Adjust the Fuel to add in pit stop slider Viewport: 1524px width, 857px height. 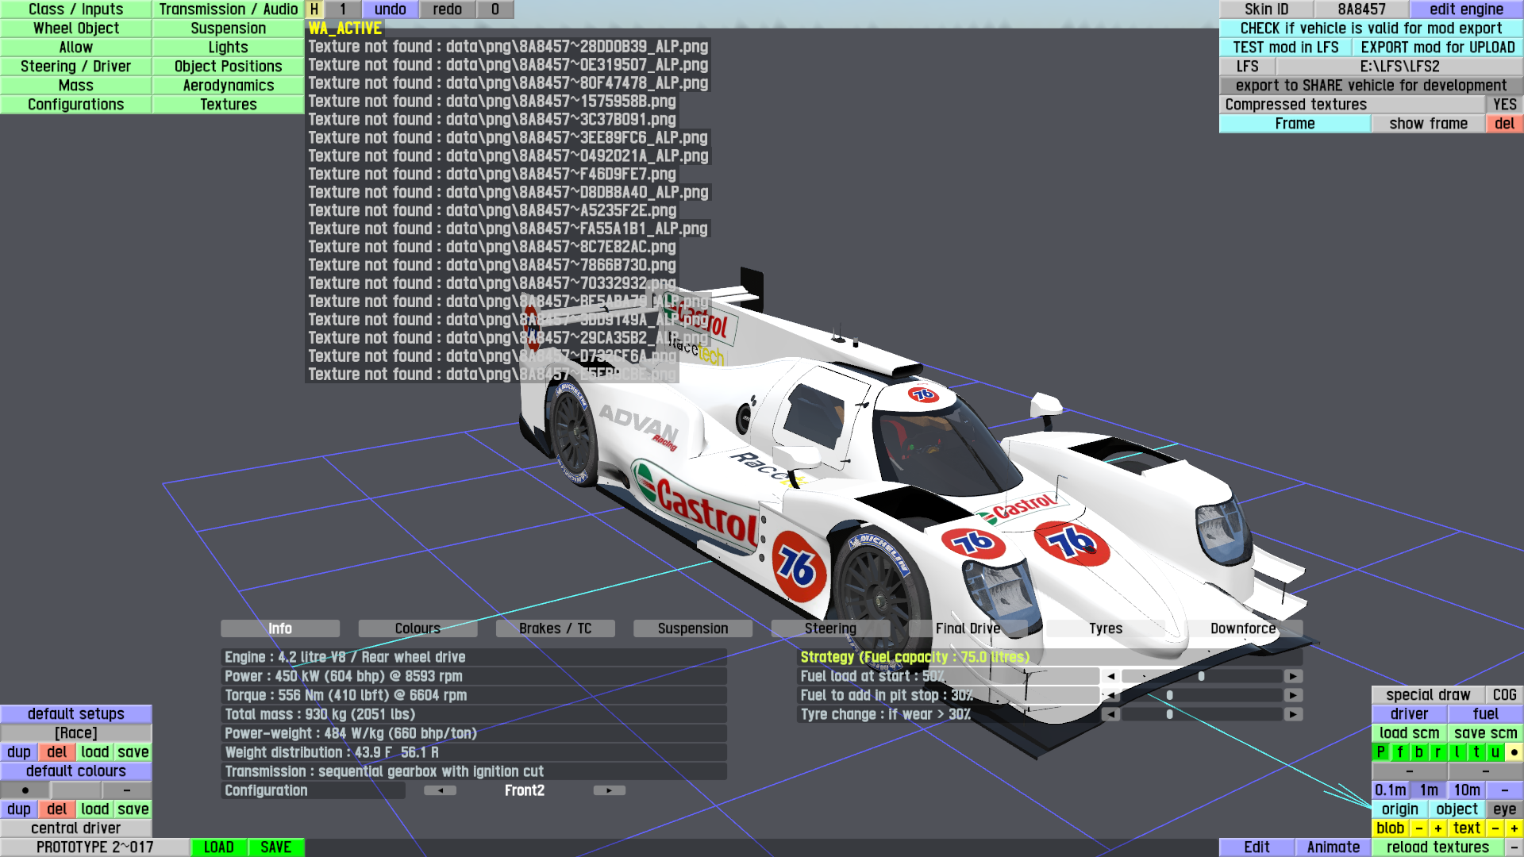coord(1169,695)
